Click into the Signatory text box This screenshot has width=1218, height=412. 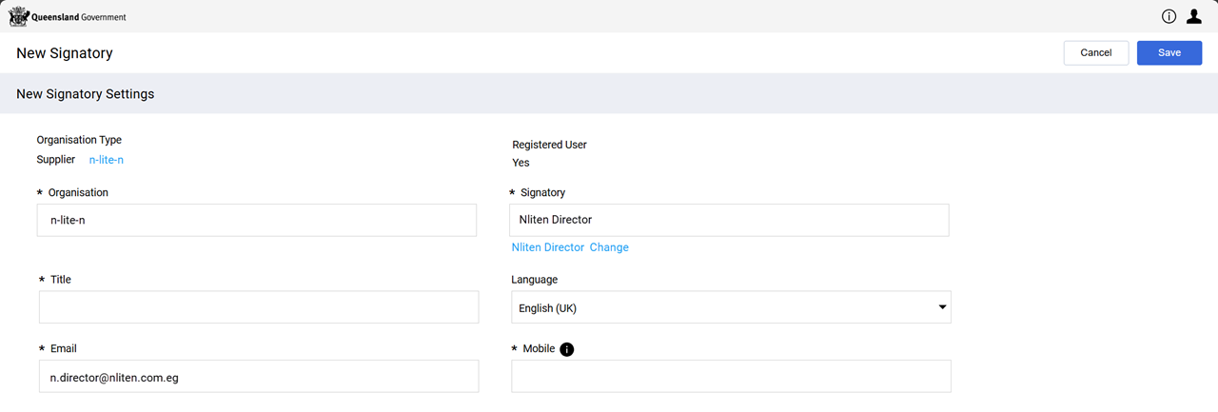[x=729, y=220]
